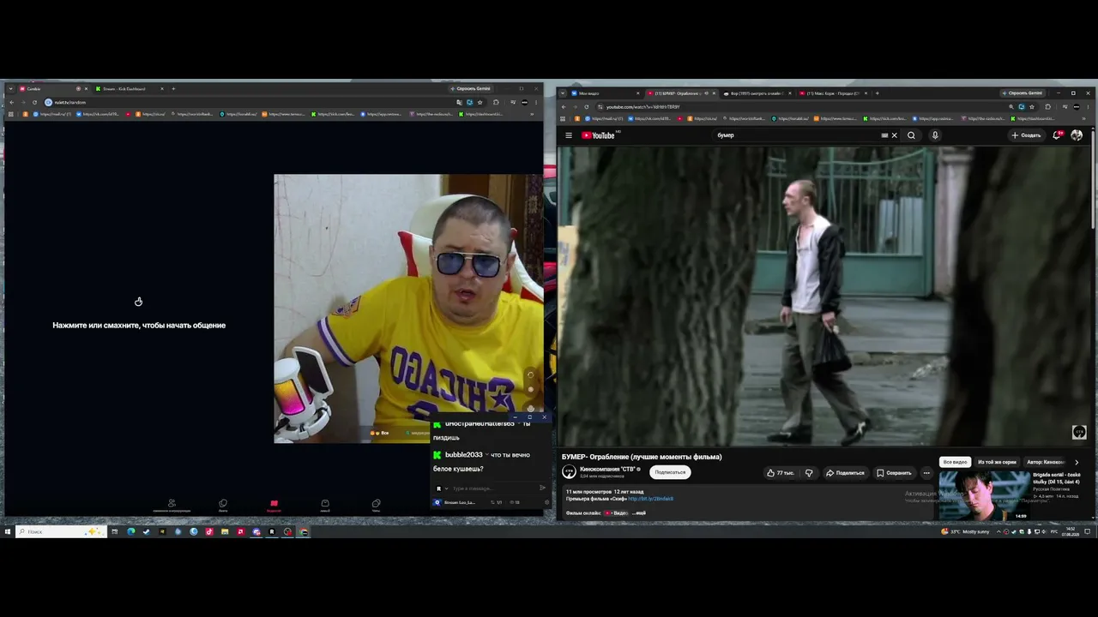Open the three-dots more actions under the video

tap(926, 473)
